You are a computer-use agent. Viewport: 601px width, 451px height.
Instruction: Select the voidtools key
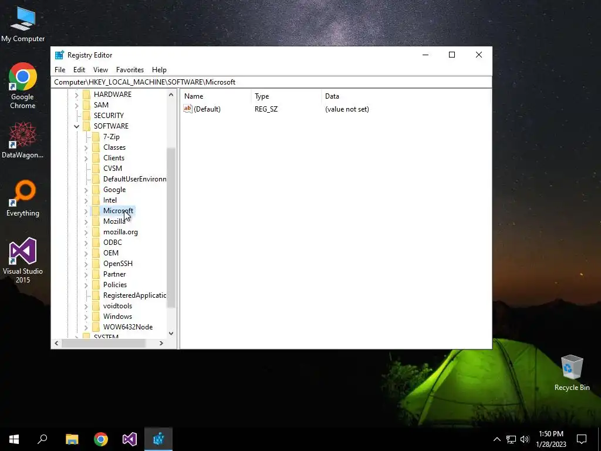pyautogui.click(x=117, y=306)
